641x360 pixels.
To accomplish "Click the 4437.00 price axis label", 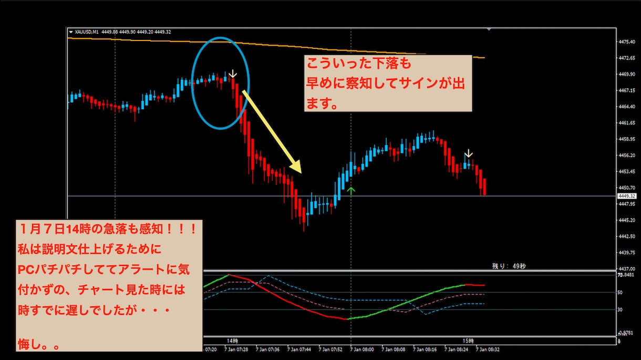I will pyautogui.click(x=627, y=269).
